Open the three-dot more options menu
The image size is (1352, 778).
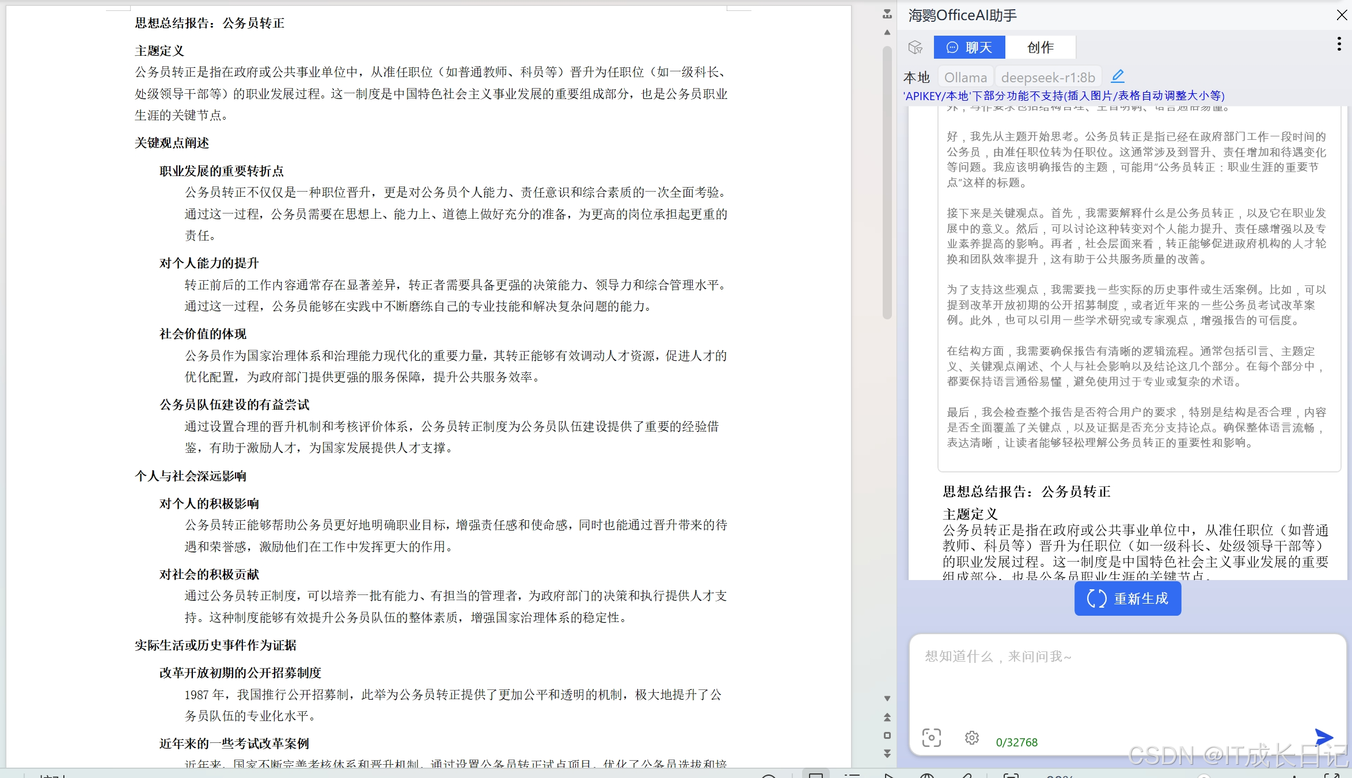[1339, 44]
